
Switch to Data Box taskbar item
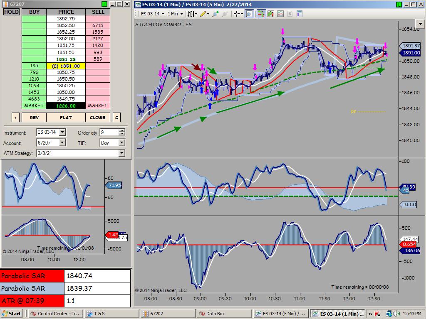click(223, 314)
